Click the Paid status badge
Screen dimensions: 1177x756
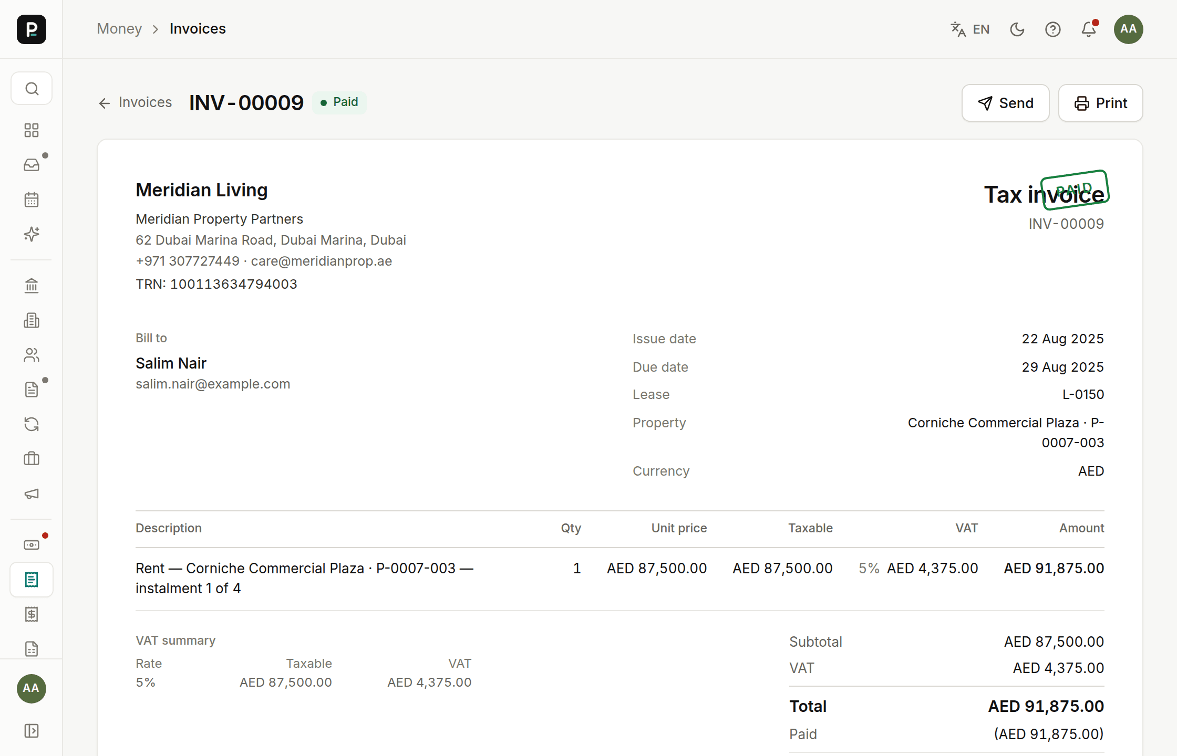[x=339, y=102]
